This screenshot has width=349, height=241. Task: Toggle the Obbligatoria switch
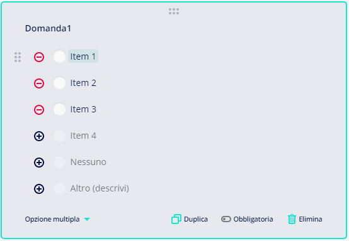coord(226,219)
